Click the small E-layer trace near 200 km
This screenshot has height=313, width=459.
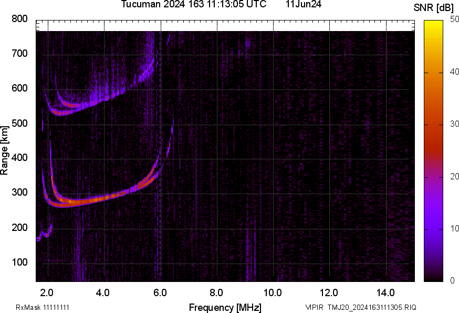pos(45,234)
